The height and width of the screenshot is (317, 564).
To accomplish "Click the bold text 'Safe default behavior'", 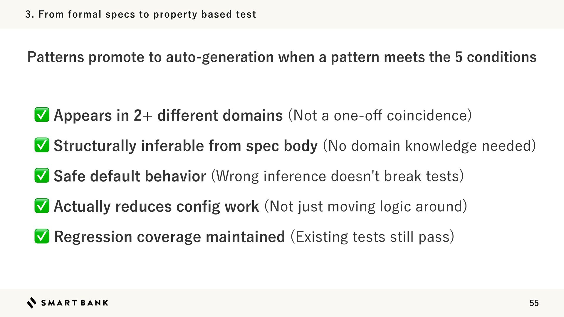I will (130, 176).
